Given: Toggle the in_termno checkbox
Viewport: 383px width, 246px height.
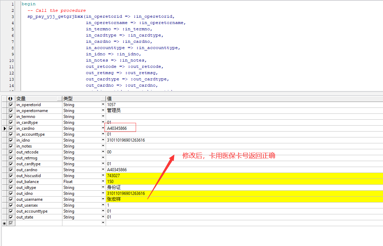Looking at the screenshot, I should [11, 117].
